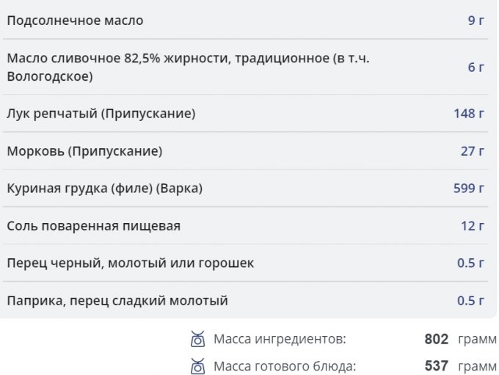Select the 537 finished dish mass value
Screen dimensions: 499x375
click(436, 365)
